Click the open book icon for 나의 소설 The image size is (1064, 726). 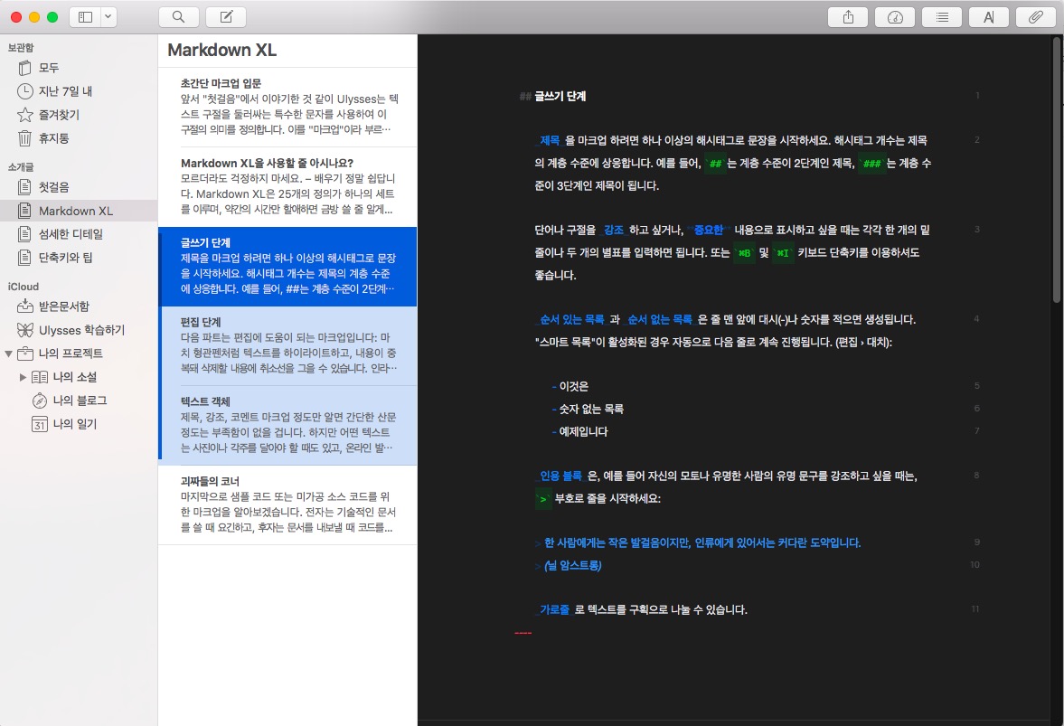(x=40, y=377)
